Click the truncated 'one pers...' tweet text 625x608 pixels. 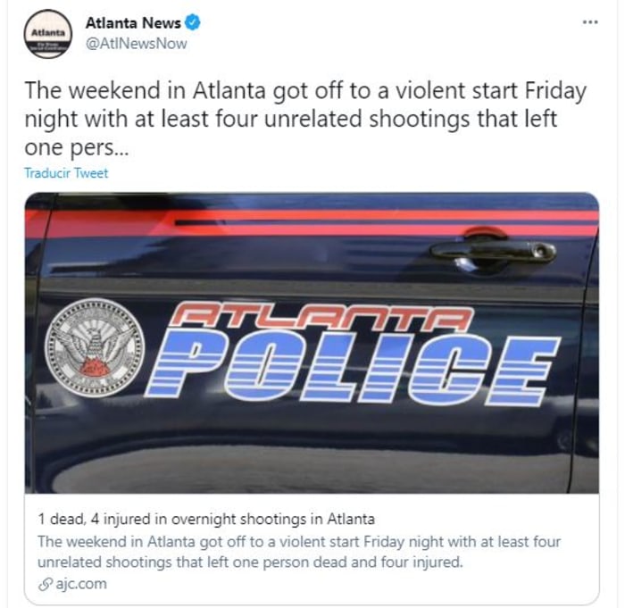(77, 148)
